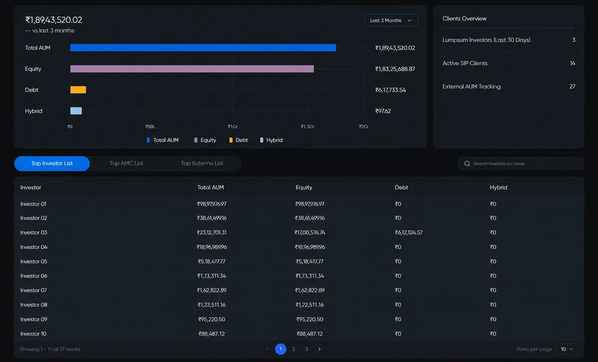Toggle Equity legend swatch
The height and width of the screenshot is (362, 598).
(196, 140)
